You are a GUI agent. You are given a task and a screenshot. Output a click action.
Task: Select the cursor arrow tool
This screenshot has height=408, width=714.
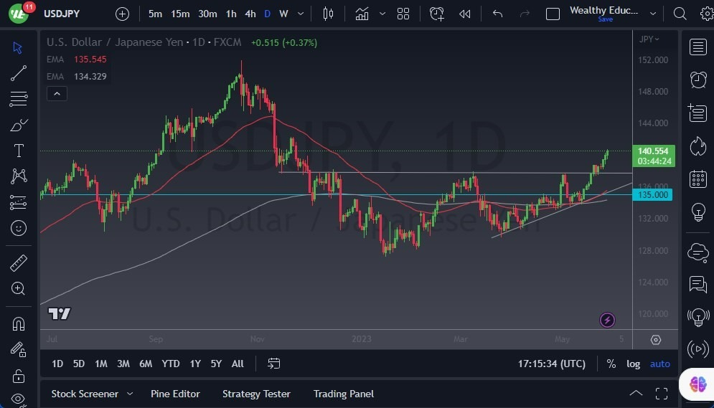[x=18, y=47]
